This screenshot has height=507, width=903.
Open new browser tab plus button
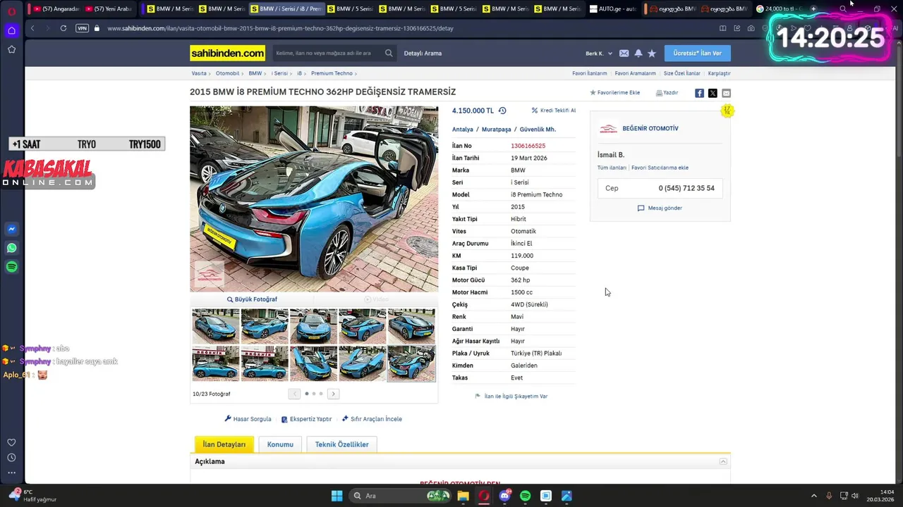pyautogui.click(x=813, y=9)
